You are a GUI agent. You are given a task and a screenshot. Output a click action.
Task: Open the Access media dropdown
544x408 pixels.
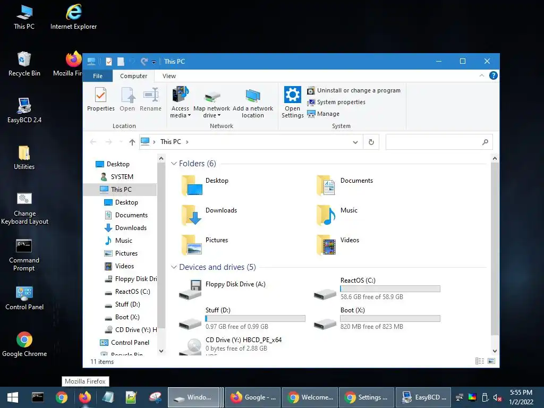click(x=180, y=103)
